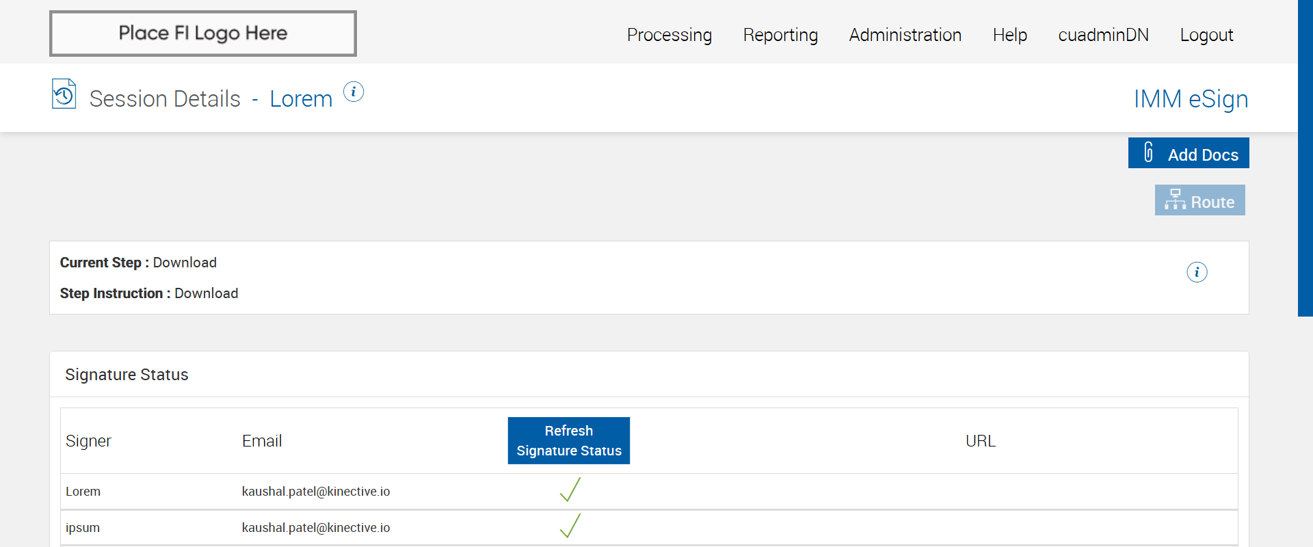The width and height of the screenshot is (1313, 547).
Task: Click the info icon in Current Step panel
Action: point(1197,272)
